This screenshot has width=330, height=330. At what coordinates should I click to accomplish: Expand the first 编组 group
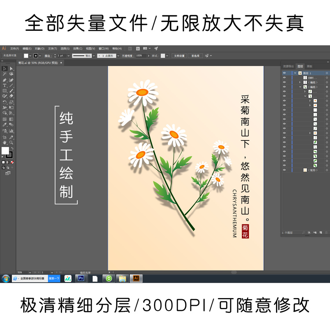point(300,82)
